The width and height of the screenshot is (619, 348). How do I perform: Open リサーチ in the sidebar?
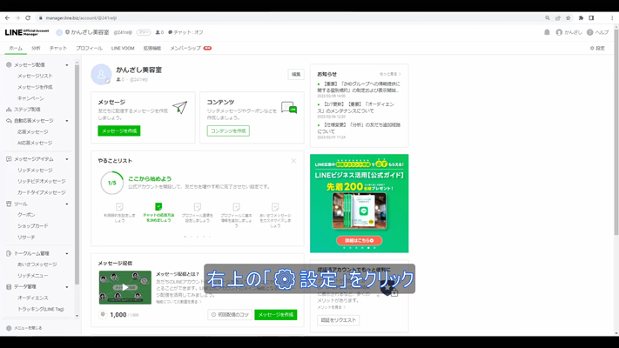pos(26,238)
